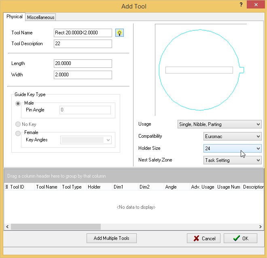Viewport: 267px width, 258px height.
Task: Select the Physical tab
Action: coord(15,17)
